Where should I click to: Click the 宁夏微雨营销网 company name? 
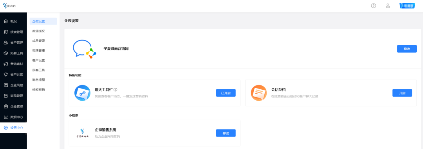coord(116,49)
